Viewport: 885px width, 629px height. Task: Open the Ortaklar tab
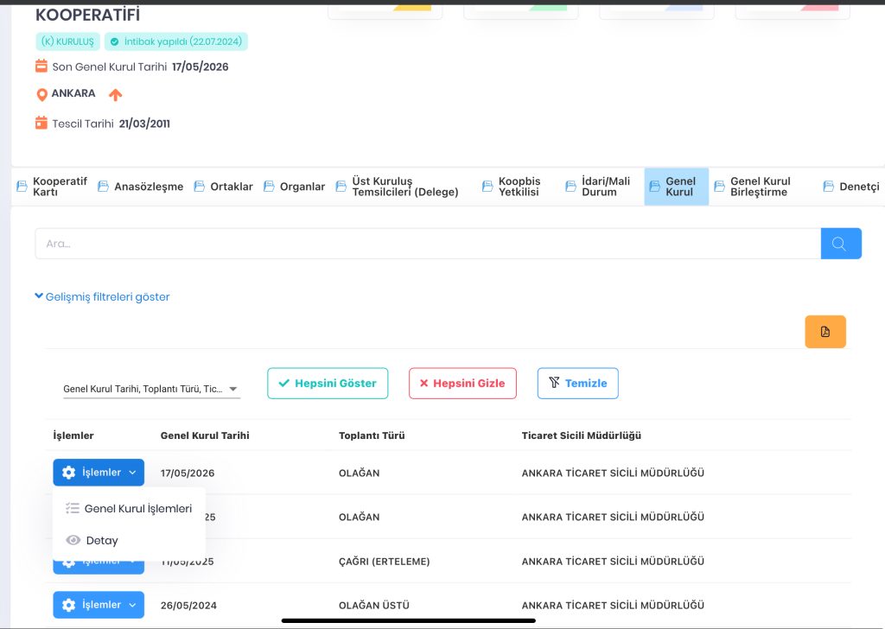[x=224, y=187]
